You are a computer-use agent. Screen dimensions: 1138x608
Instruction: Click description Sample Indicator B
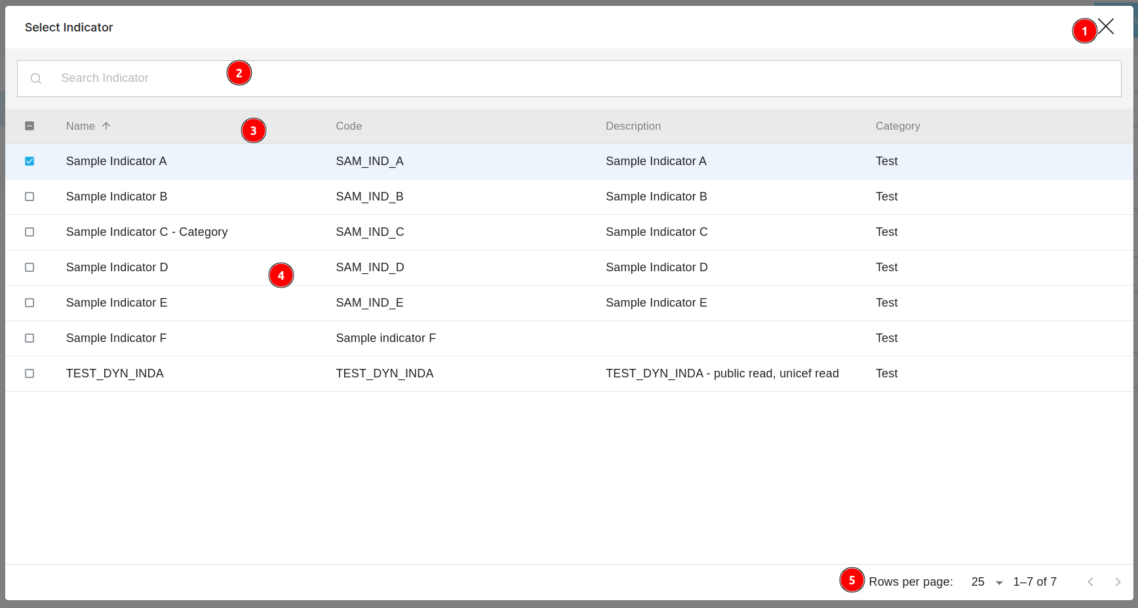pos(656,197)
